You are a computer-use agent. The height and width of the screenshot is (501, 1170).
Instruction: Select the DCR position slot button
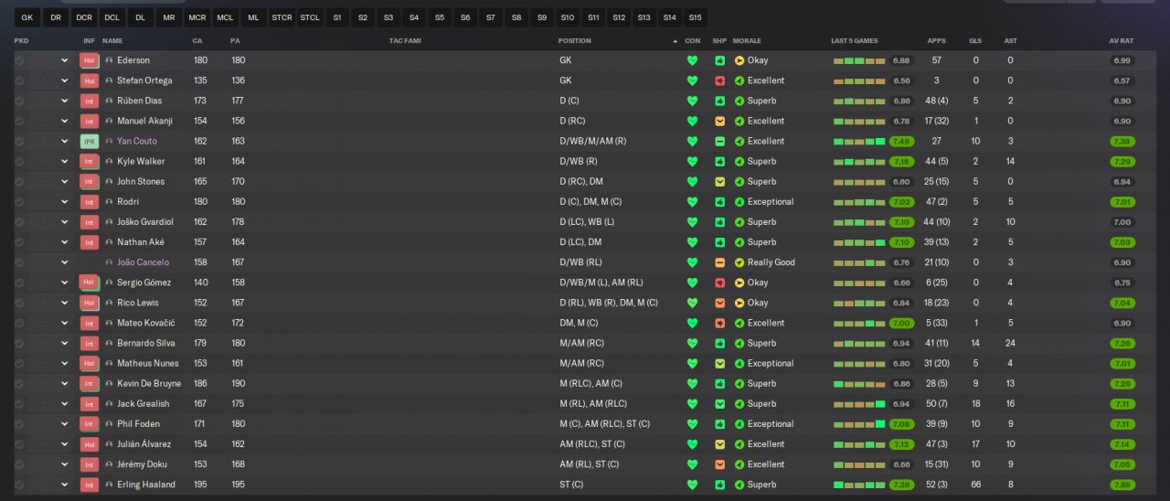(84, 17)
